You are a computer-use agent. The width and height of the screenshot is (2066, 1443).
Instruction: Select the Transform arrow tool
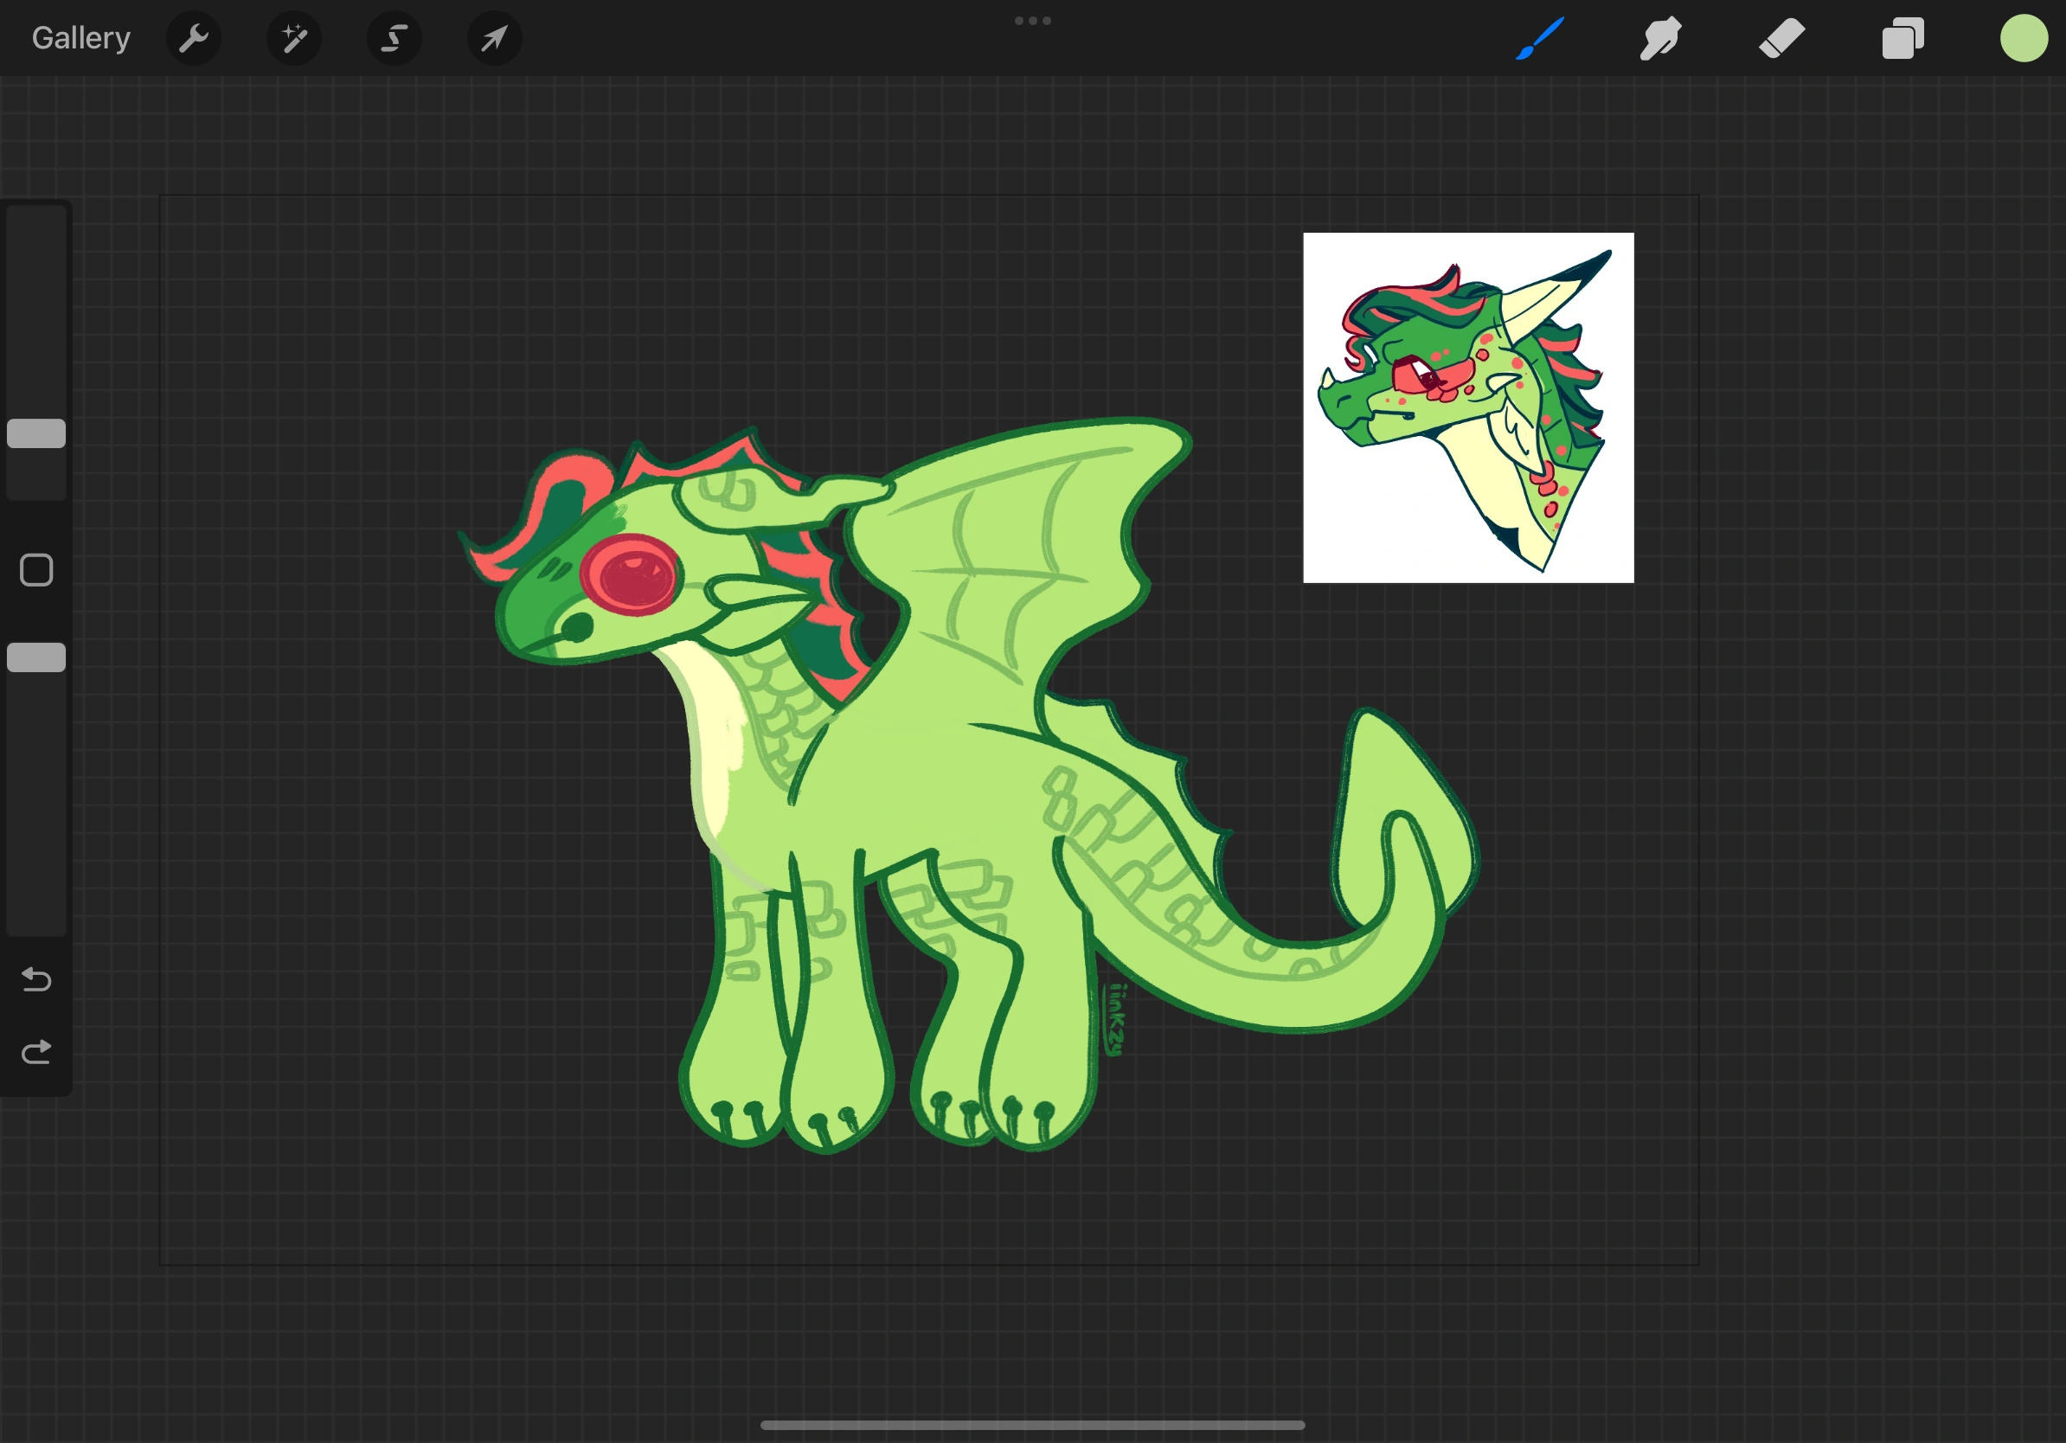[494, 39]
